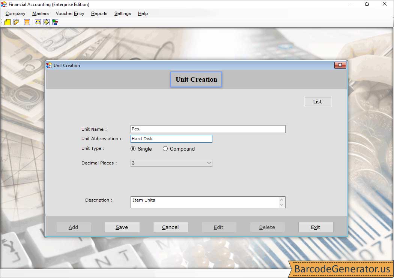Restore down the main application window
This screenshot has height=278, width=394.
367,4
